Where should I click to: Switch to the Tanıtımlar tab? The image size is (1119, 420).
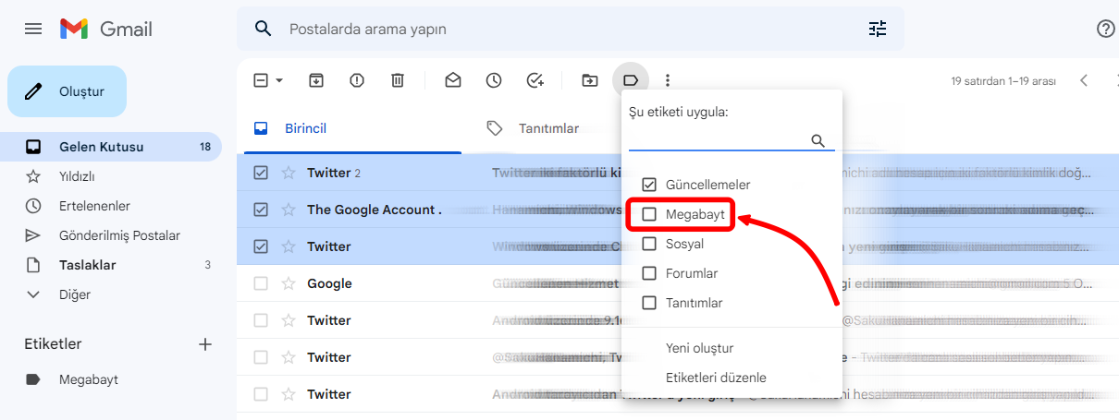point(547,128)
